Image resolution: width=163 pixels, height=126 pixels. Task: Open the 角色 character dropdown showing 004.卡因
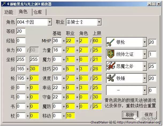tap(51, 22)
